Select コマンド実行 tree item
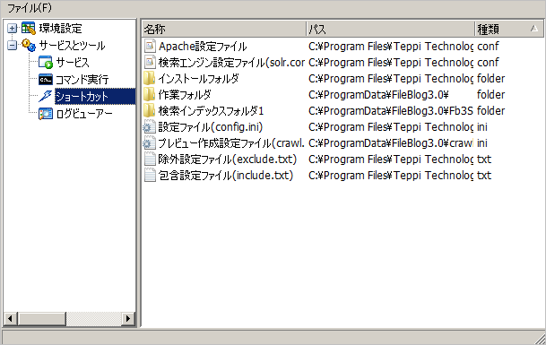 pos(82,80)
